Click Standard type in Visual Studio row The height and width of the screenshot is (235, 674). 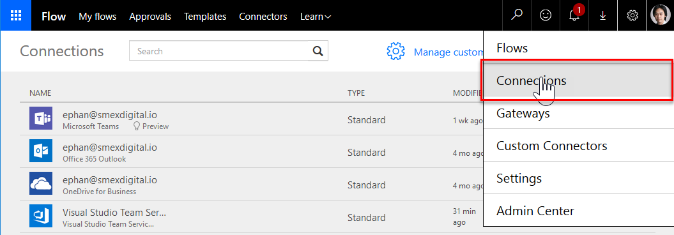click(x=366, y=218)
